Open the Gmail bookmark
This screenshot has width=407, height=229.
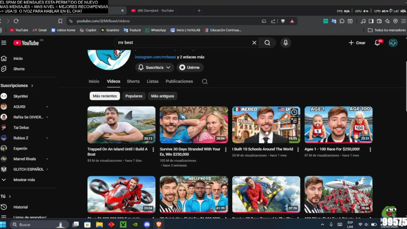pyautogui.click(x=39, y=30)
